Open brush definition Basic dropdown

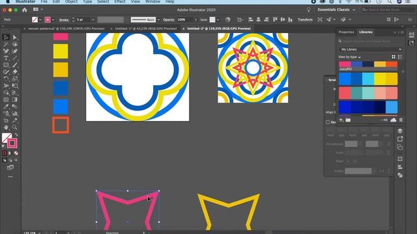point(158,19)
